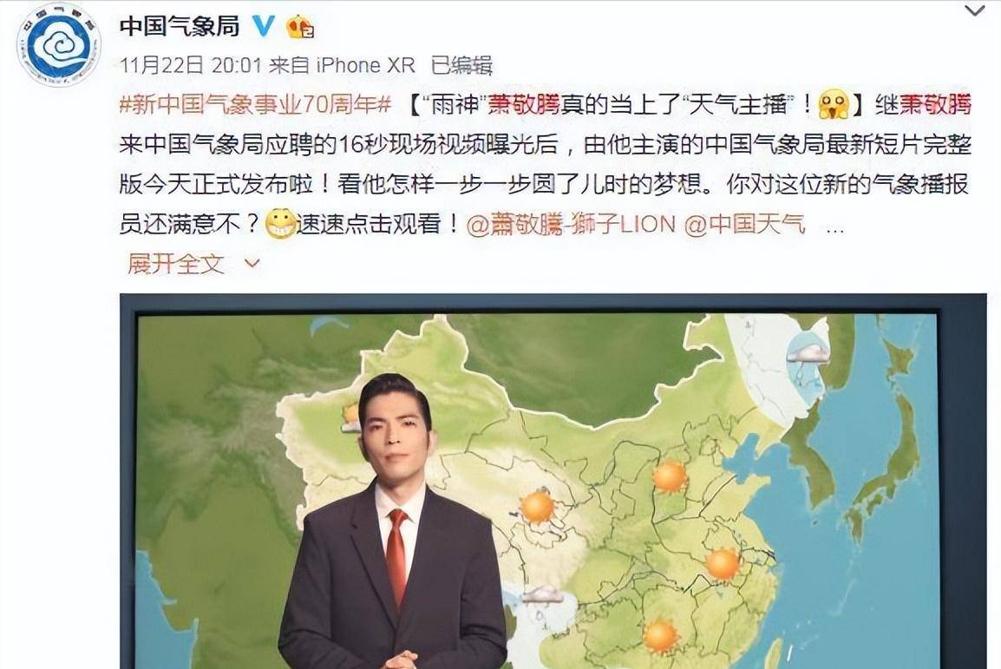The image size is (1001, 669).
Task: Click the 萧敬腾 keyword after 继
Action: point(936,105)
